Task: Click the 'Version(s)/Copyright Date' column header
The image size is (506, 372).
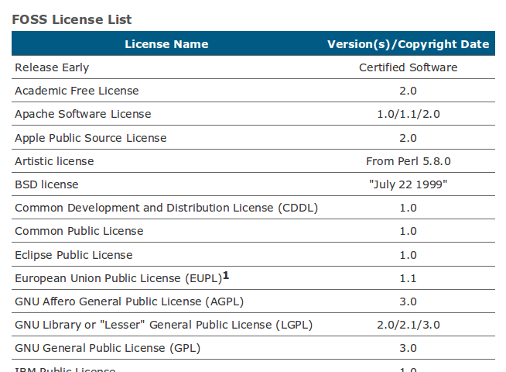Action: [x=409, y=44]
